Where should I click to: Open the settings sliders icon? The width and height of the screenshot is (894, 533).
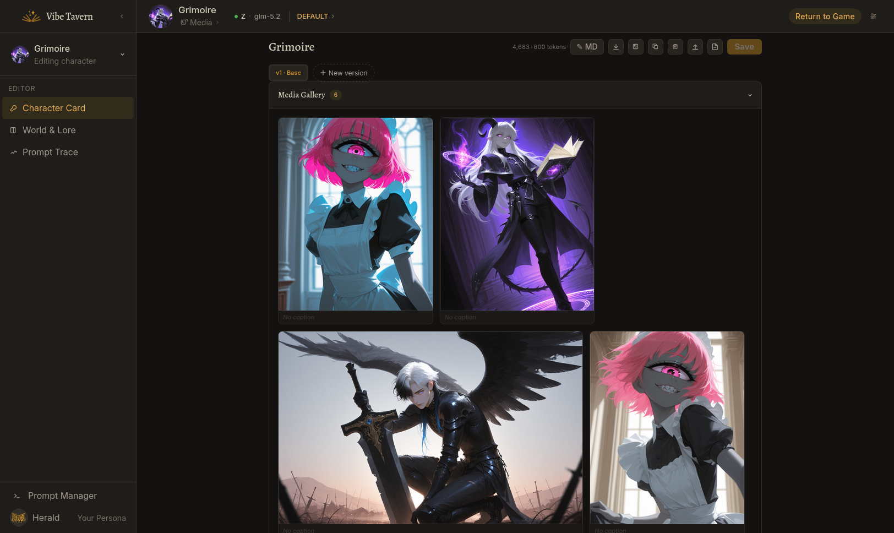pyautogui.click(x=873, y=17)
